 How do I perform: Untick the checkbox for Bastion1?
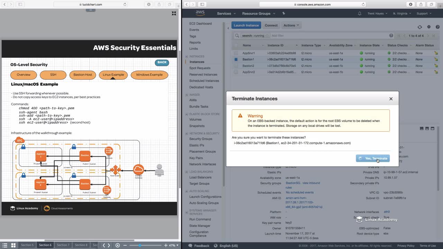click(236, 59)
